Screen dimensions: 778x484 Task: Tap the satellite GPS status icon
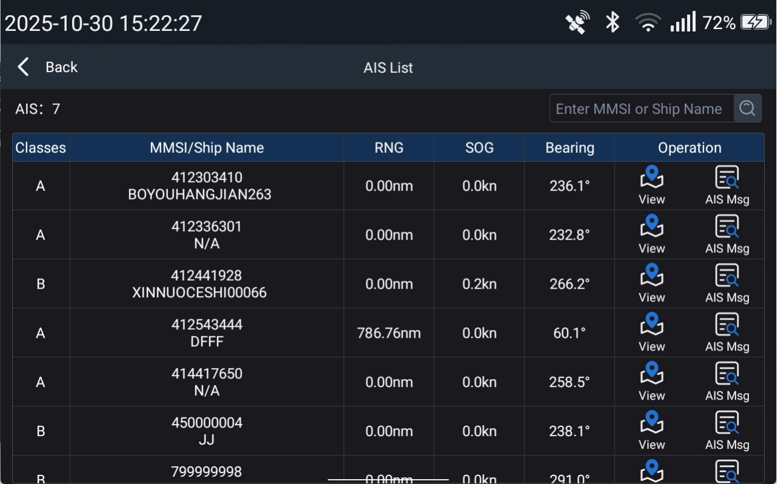[577, 23]
